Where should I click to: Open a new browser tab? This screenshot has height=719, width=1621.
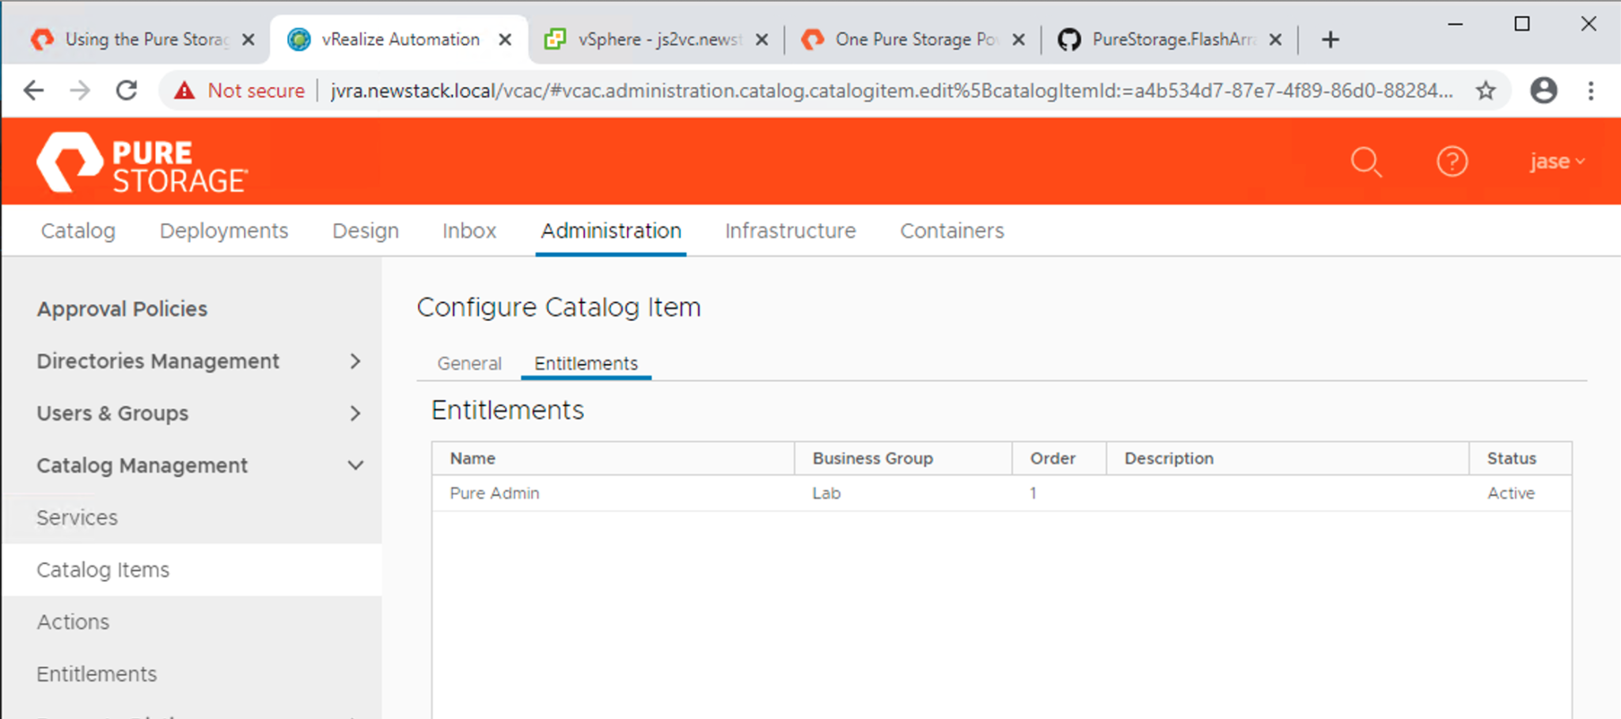click(1331, 40)
